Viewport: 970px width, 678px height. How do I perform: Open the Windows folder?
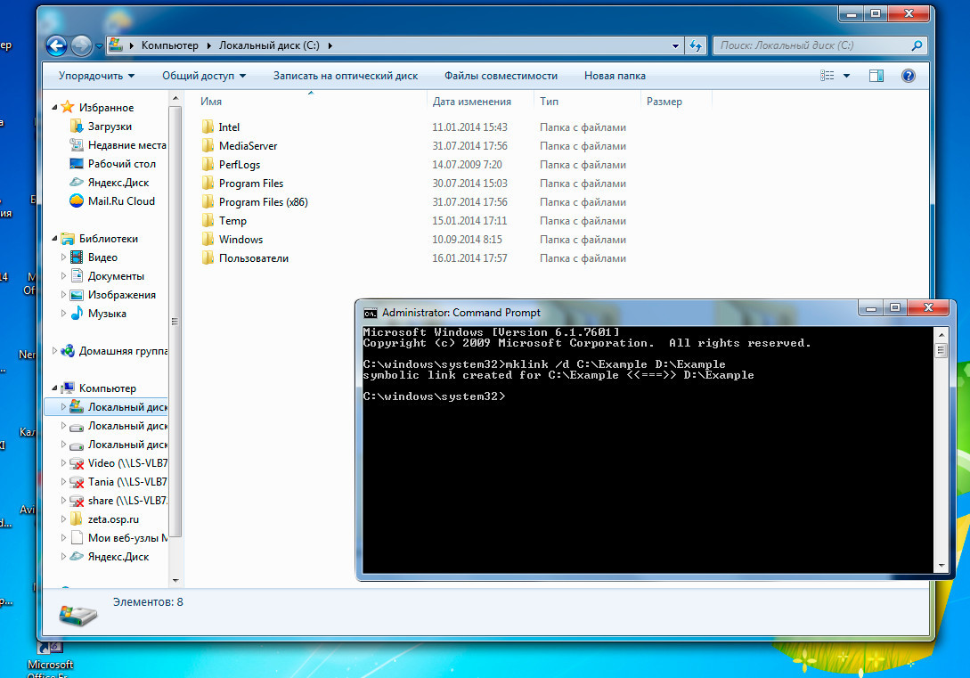tap(240, 240)
